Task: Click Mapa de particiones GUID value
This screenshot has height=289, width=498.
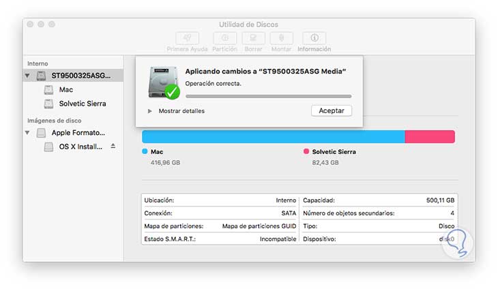Action: 259,226
